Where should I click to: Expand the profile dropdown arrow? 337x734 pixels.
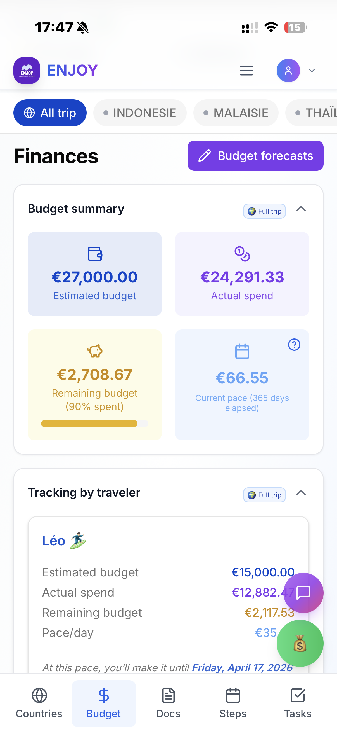click(x=312, y=70)
